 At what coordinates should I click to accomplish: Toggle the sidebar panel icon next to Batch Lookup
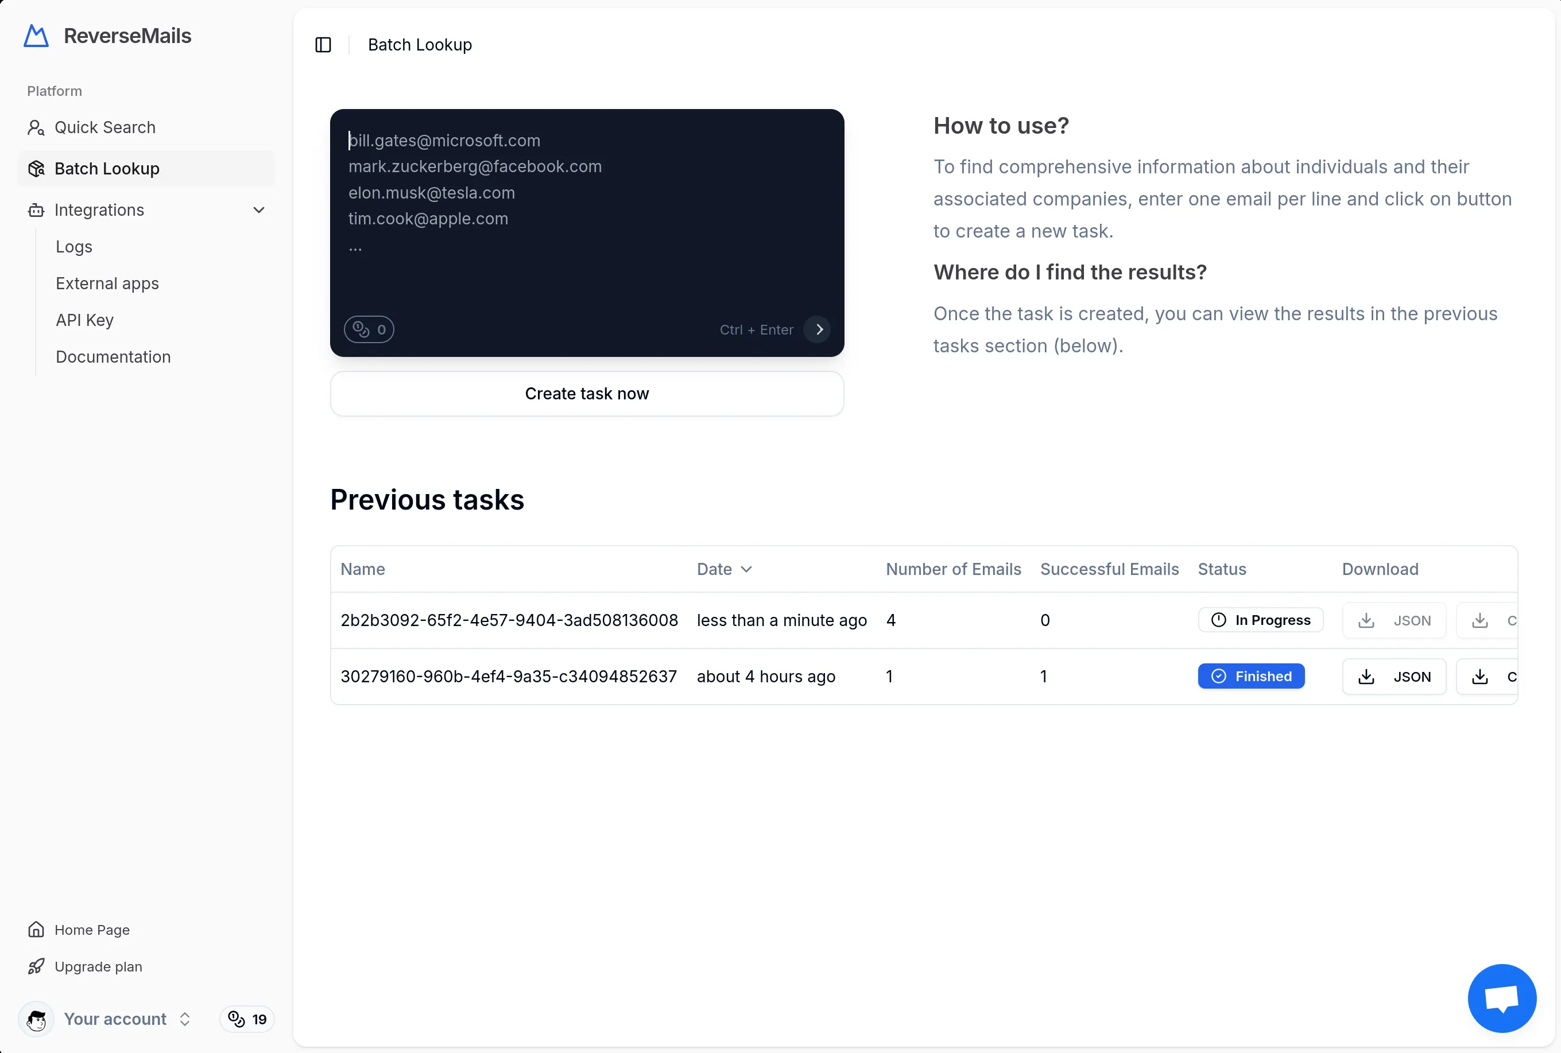[323, 44]
